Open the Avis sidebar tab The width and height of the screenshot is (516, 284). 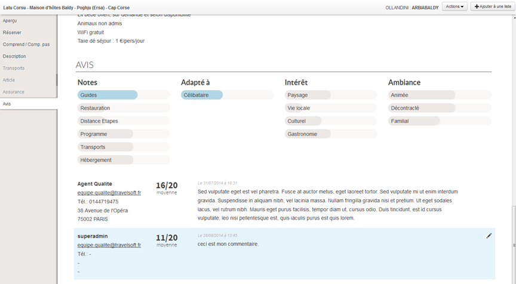pyautogui.click(x=7, y=104)
